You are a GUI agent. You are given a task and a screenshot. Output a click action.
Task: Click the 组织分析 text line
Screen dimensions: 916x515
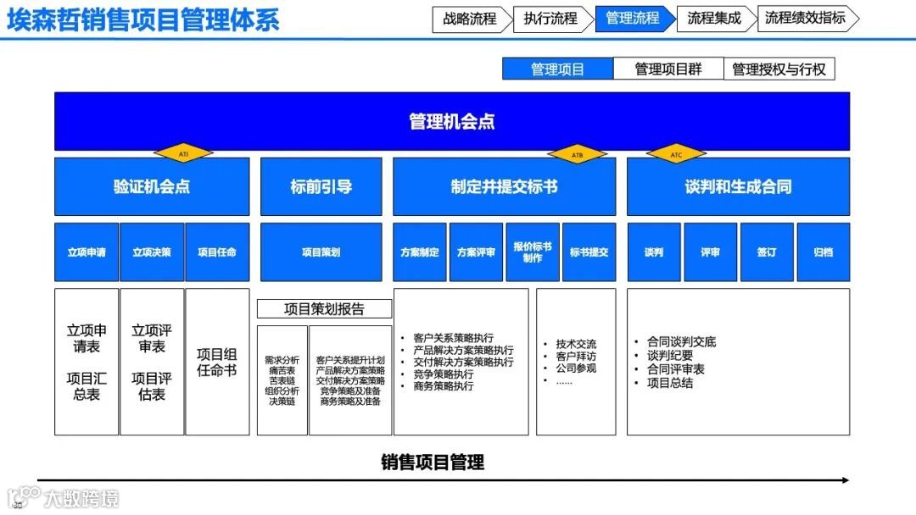pos(282,390)
